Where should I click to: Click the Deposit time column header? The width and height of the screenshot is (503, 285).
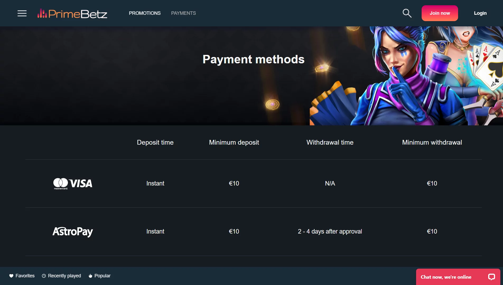pos(155,142)
